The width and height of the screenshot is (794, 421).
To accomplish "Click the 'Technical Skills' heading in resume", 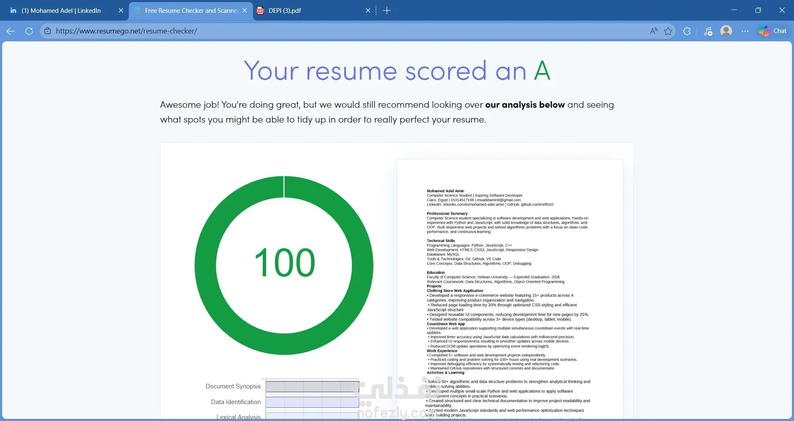I will click(441, 241).
